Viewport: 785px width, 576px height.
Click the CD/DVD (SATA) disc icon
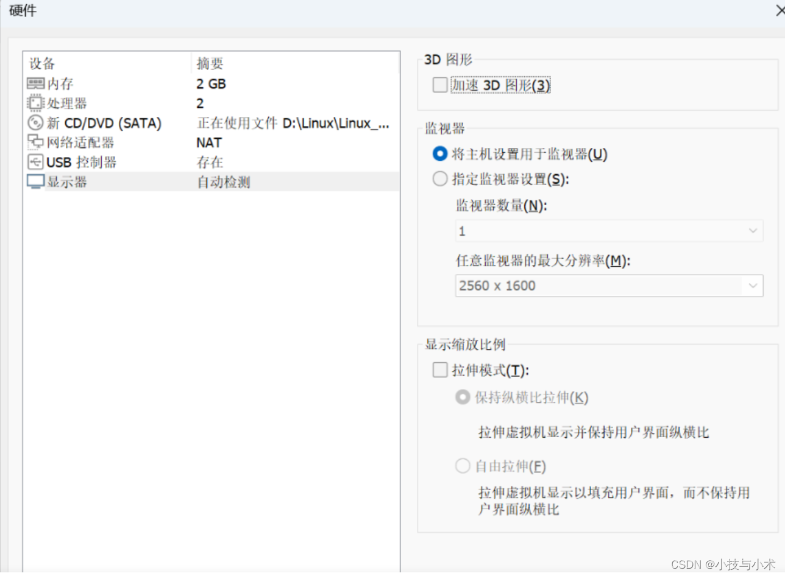[36, 123]
